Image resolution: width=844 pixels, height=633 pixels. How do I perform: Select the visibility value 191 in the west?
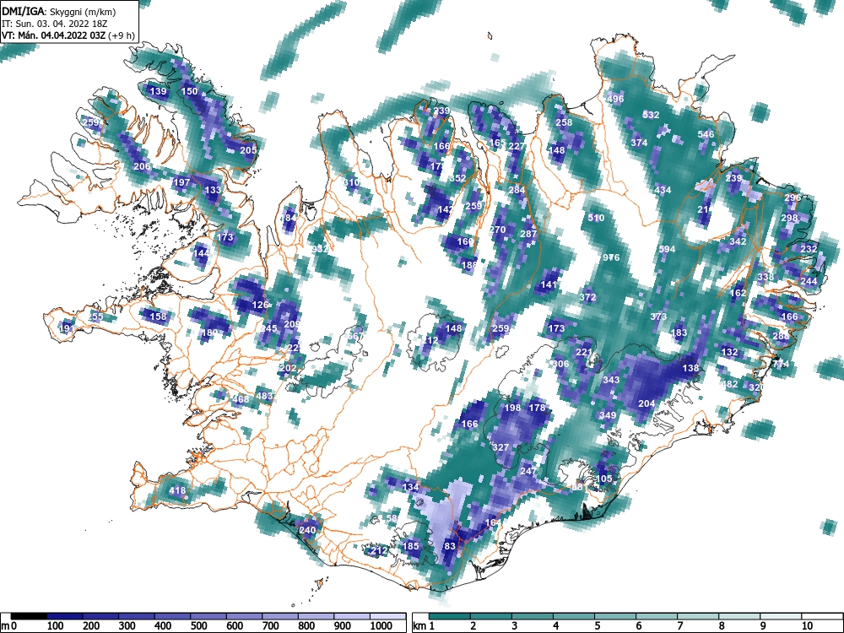coord(67,328)
